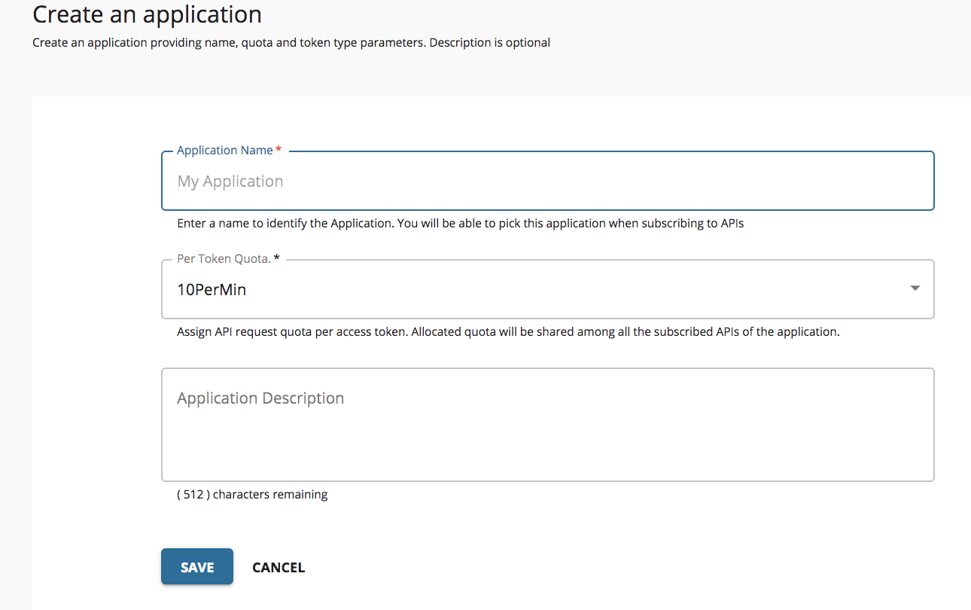Click CANCEL to discard the application
971x610 pixels.
(x=279, y=566)
